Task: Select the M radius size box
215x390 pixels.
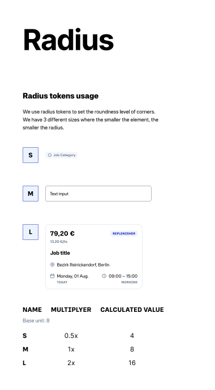Action: pos(31,194)
